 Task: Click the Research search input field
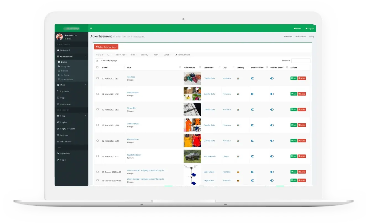(301, 60)
